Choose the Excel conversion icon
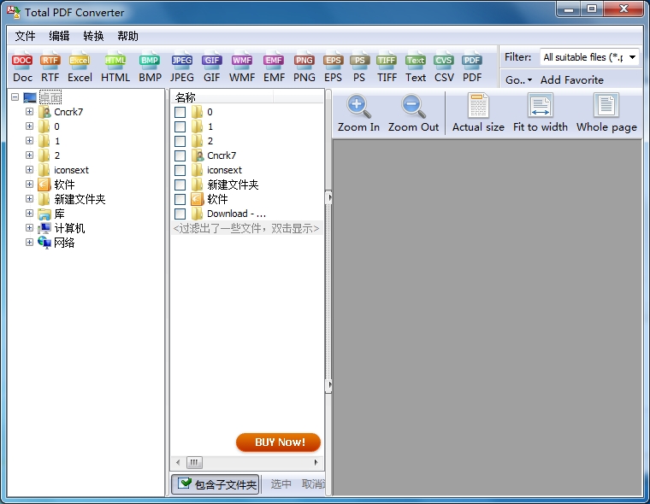 80,68
